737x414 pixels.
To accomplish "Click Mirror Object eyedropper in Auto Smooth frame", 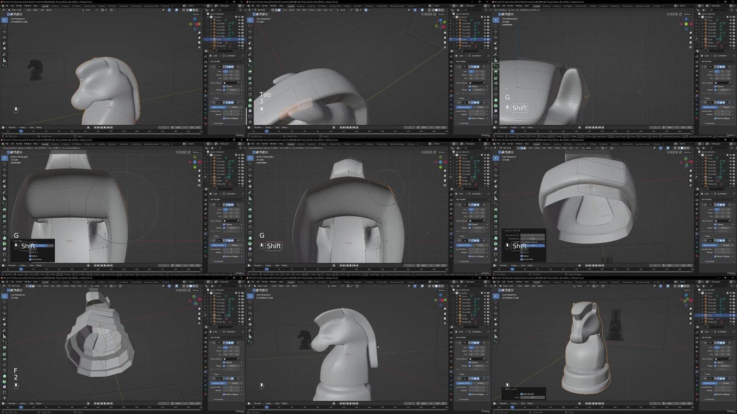I will 730,359.
